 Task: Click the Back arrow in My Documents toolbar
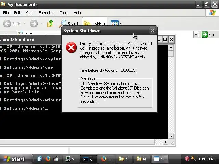point(7,24)
